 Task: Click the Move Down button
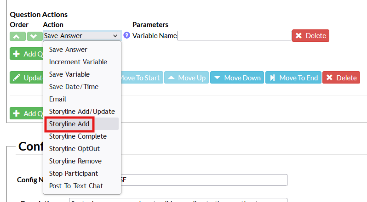[237, 78]
